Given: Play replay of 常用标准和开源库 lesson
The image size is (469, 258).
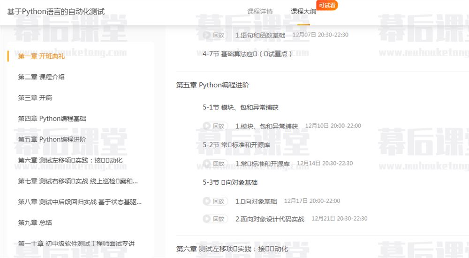Looking at the screenshot, I should [x=215, y=164].
